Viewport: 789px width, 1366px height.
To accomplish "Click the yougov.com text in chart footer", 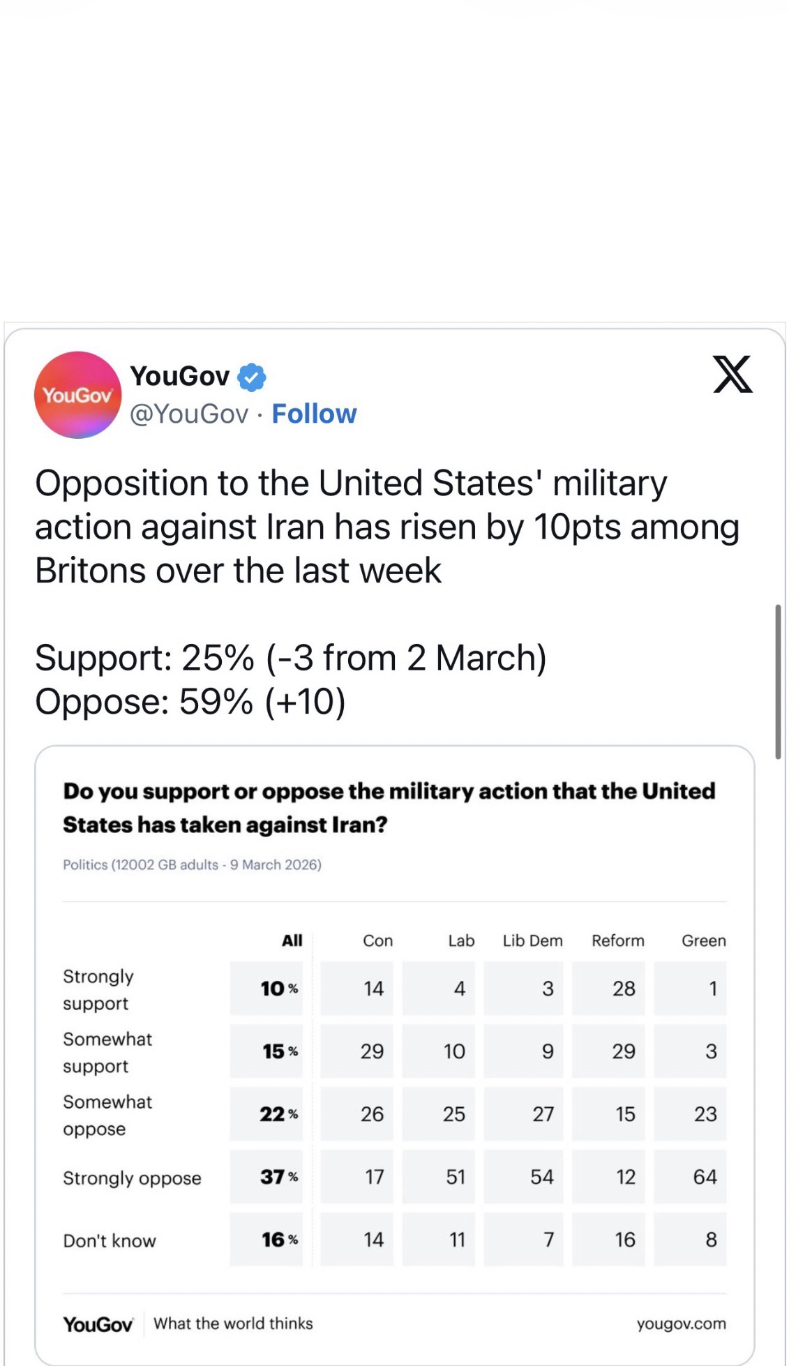I will (681, 1323).
